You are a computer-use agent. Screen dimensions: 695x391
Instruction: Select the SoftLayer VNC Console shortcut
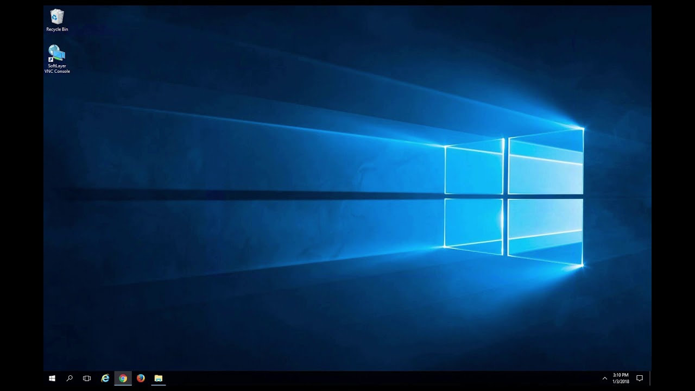click(57, 59)
